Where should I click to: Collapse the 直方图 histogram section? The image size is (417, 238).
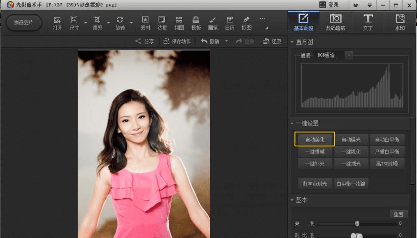292,42
